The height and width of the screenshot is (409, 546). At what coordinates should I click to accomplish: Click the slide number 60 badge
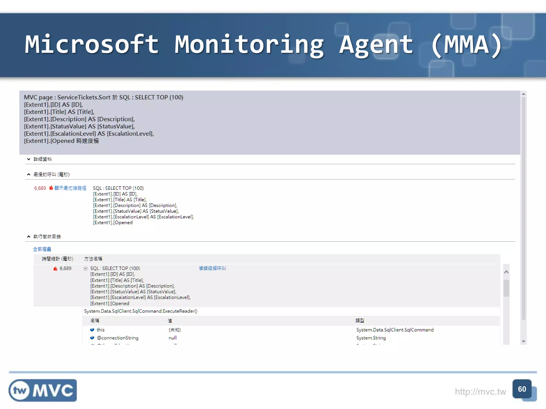[x=522, y=389]
